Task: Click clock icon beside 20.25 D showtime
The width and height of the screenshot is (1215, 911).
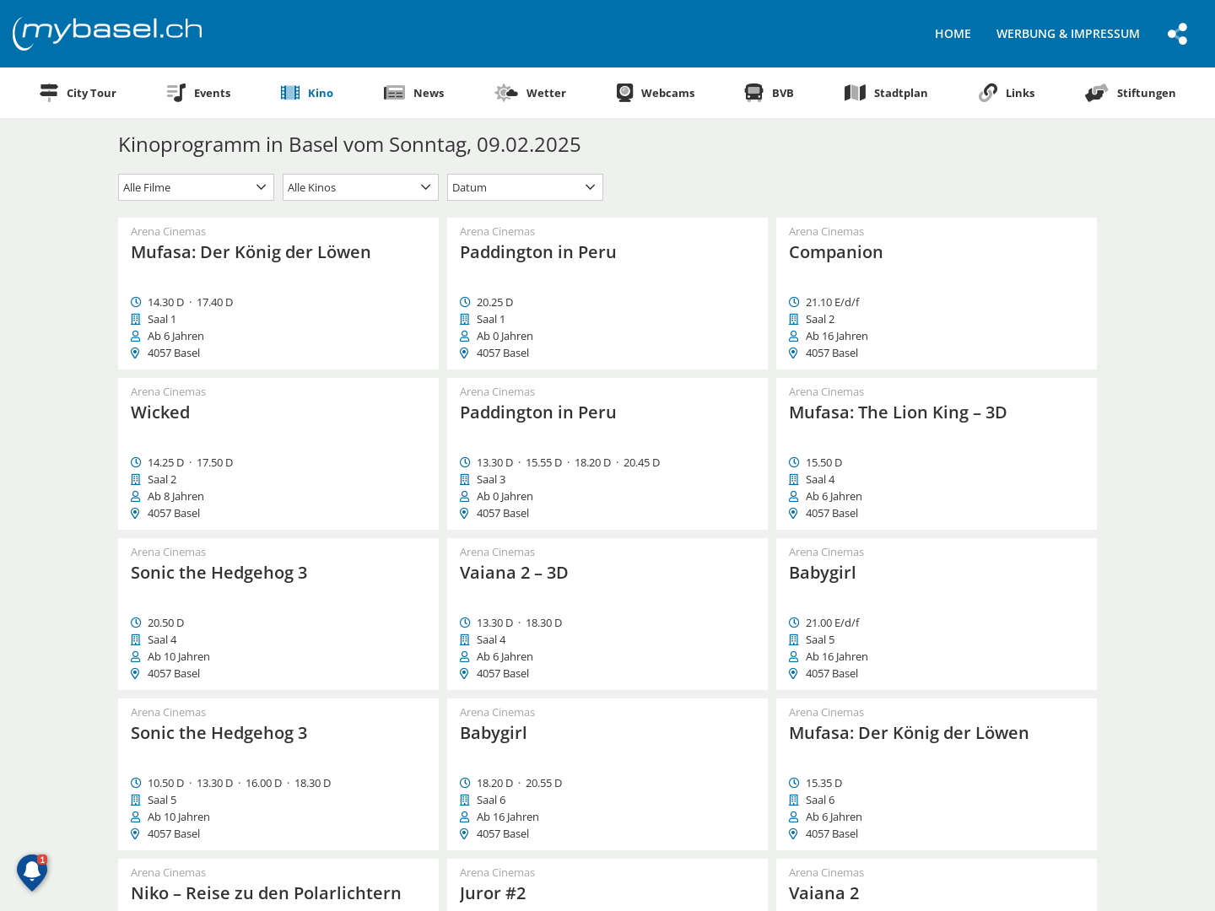Action: (x=464, y=302)
